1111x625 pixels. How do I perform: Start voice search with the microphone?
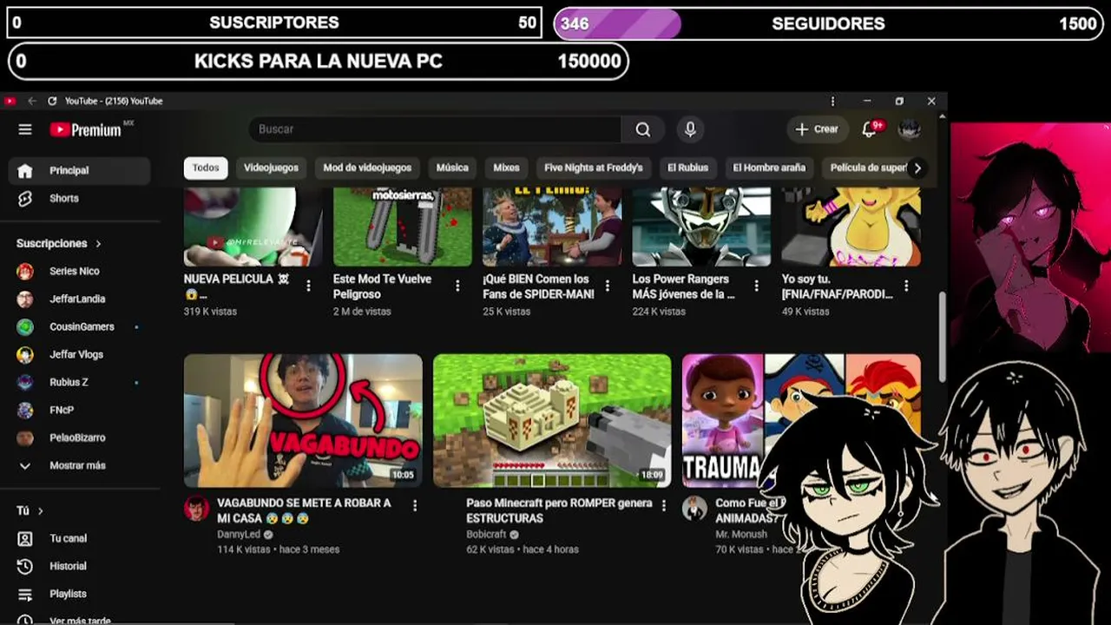(690, 129)
